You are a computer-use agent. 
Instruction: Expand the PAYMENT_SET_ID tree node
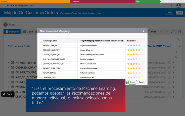point(8,62)
